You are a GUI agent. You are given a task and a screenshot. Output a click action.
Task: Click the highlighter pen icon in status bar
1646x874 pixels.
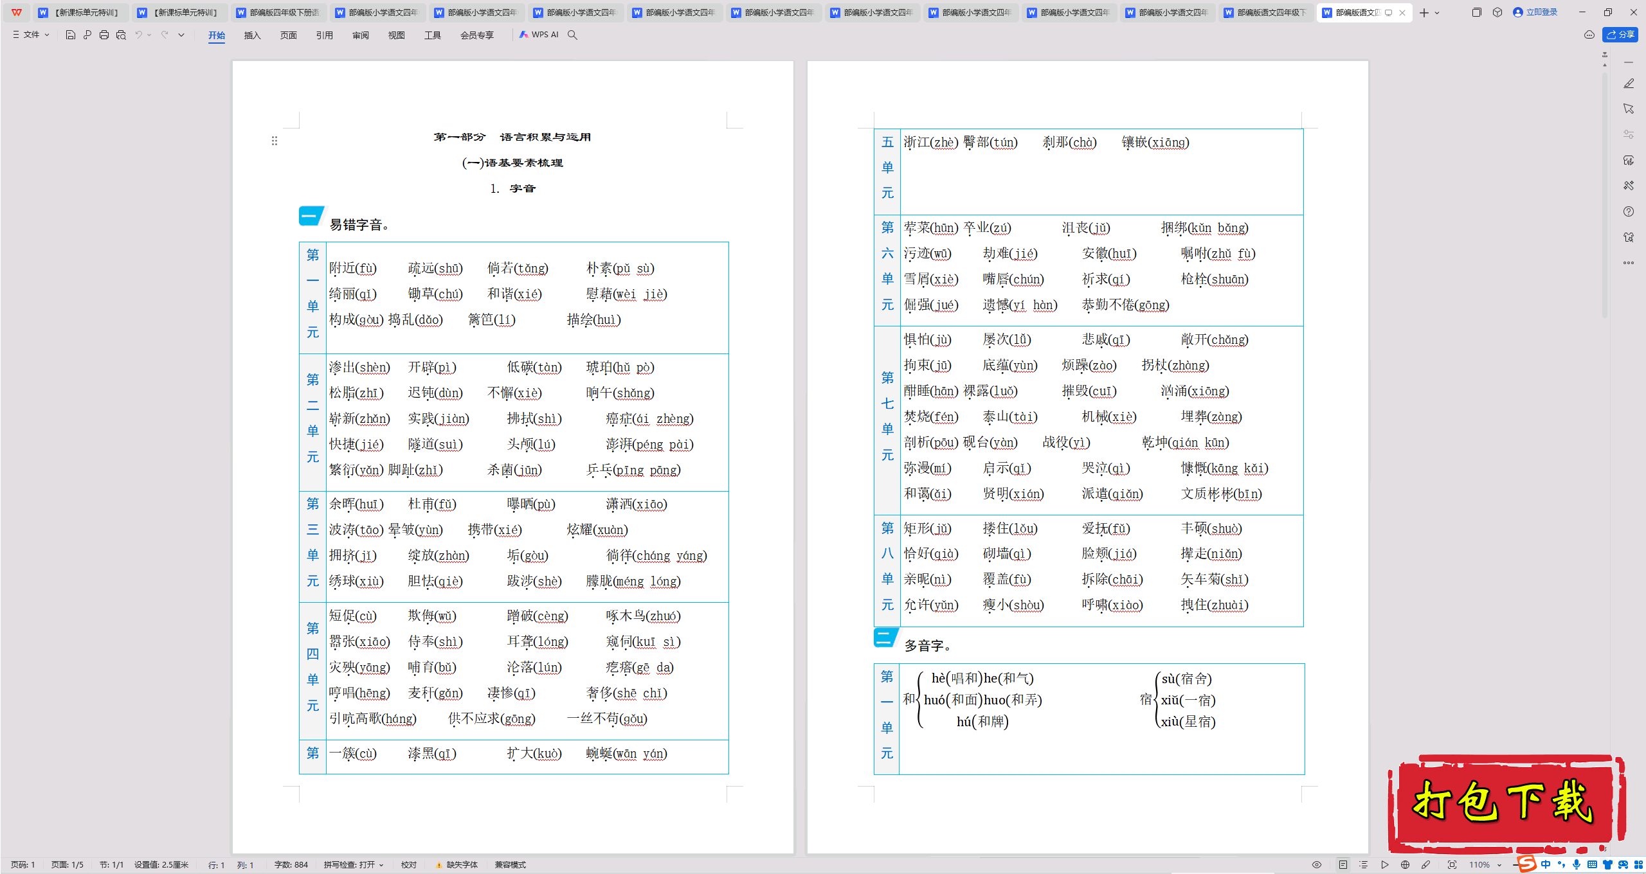point(1426,865)
